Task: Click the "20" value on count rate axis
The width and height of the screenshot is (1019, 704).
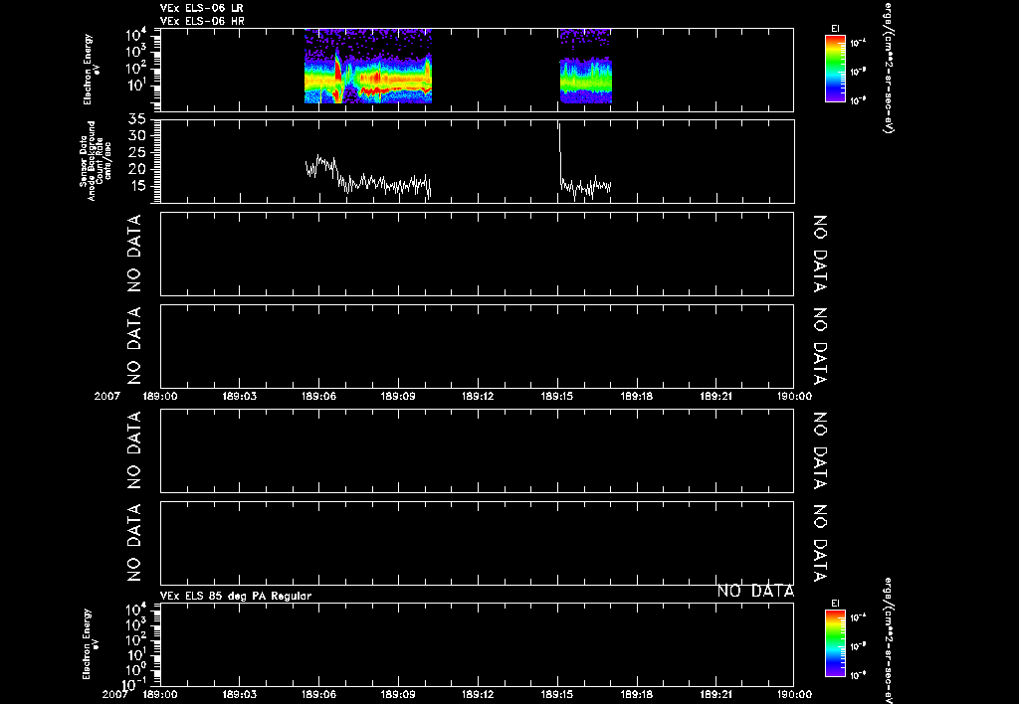Action: click(x=137, y=169)
